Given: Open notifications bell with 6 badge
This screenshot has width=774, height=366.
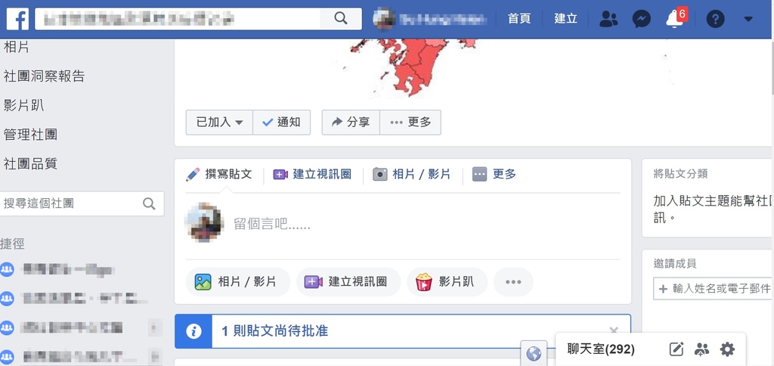Looking at the screenshot, I should 675,19.
